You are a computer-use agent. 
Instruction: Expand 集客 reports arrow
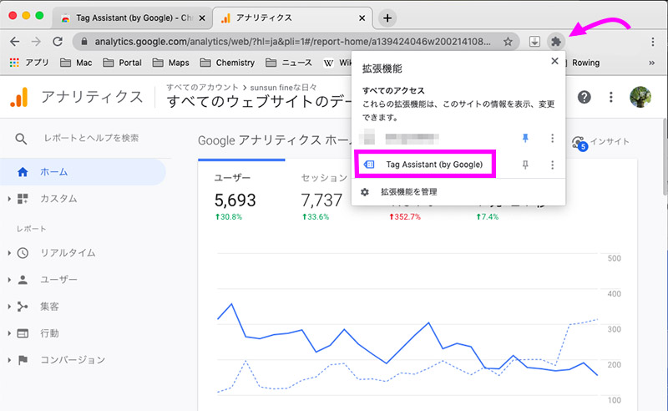[9, 307]
